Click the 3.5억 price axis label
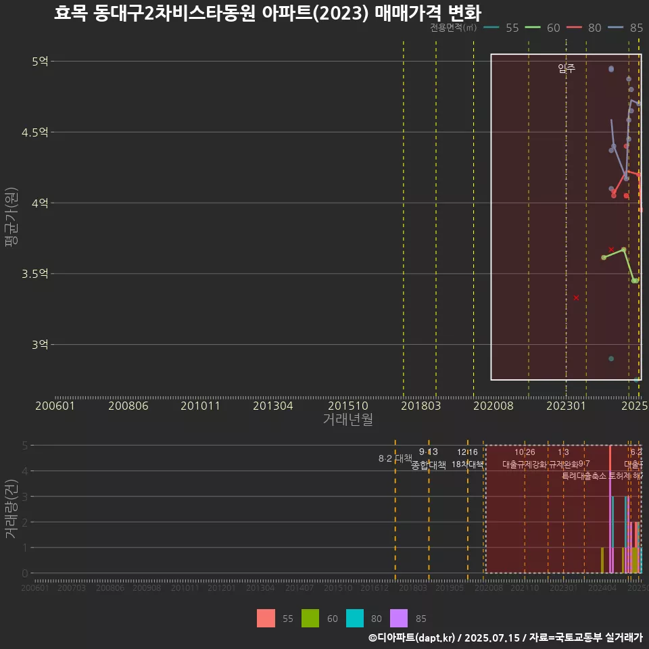 coord(35,274)
